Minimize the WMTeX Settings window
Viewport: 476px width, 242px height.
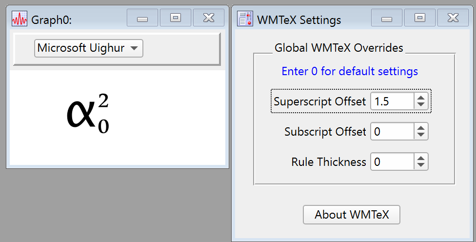click(387, 19)
